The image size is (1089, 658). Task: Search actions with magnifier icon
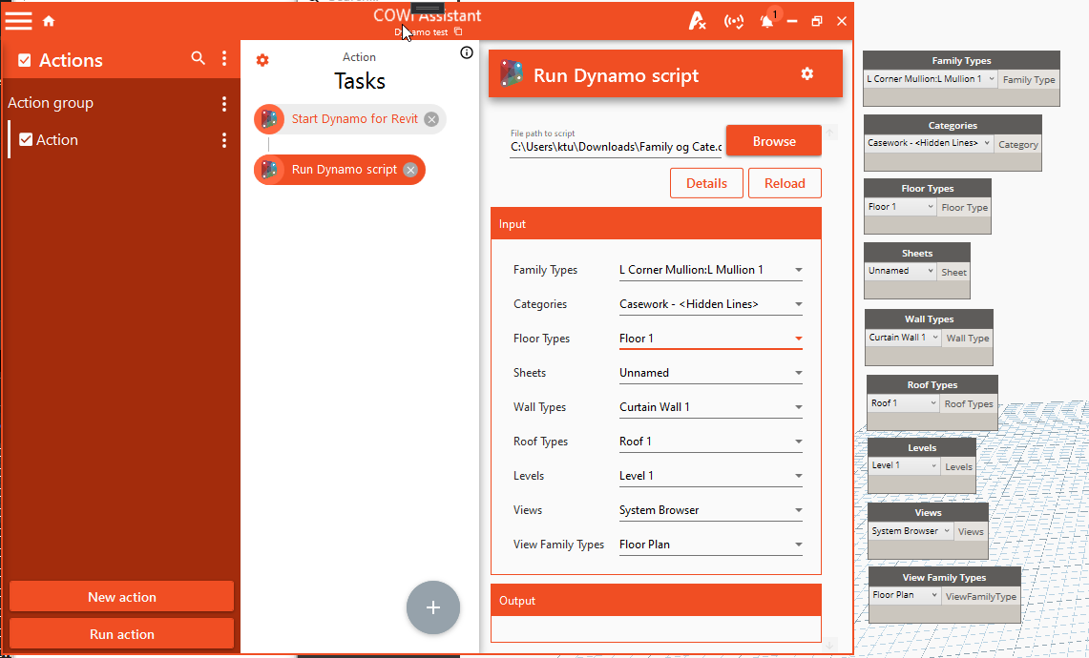click(199, 59)
